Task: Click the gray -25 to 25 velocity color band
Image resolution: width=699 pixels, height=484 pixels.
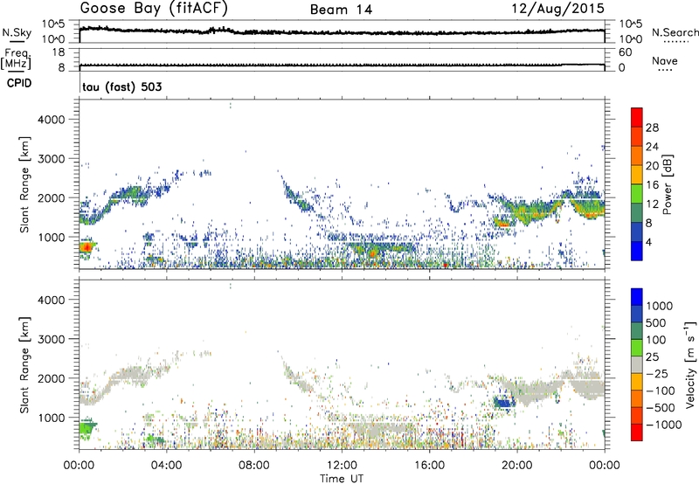Action: coord(637,365)
